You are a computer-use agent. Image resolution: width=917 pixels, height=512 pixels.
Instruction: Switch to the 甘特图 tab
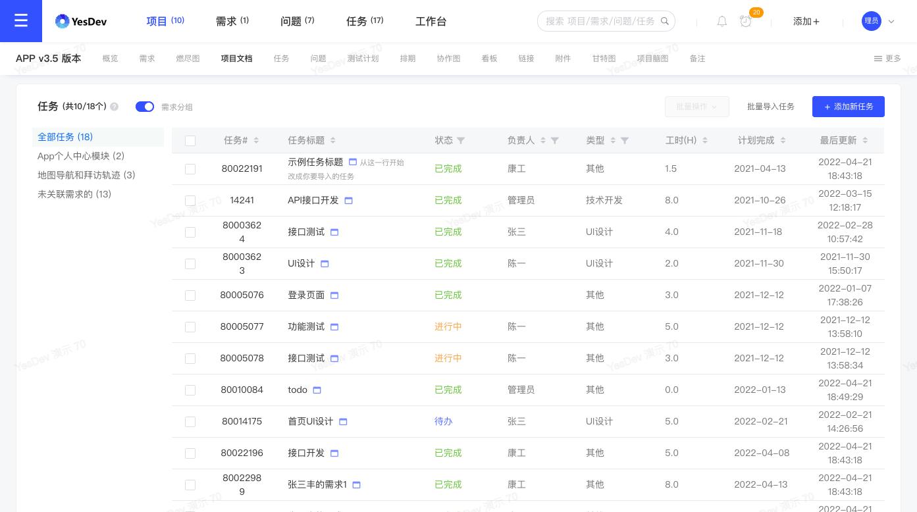603,58
